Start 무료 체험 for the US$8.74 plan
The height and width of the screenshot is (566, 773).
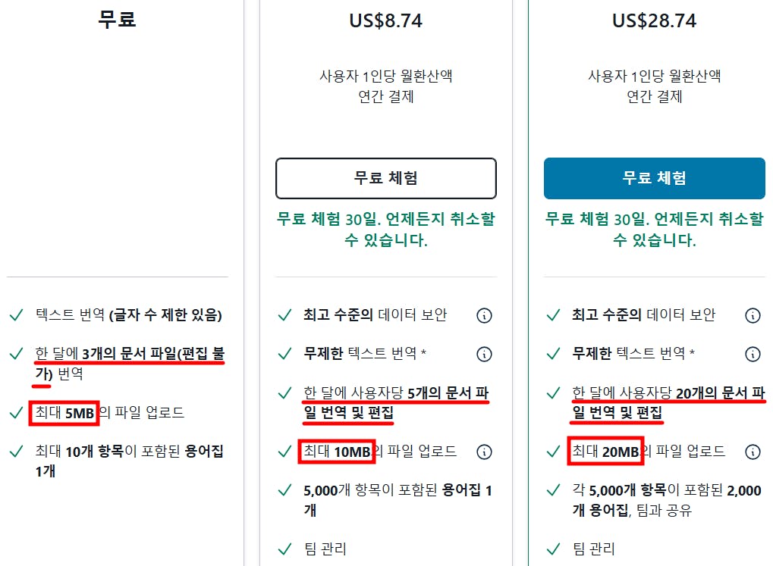(385, 178)
